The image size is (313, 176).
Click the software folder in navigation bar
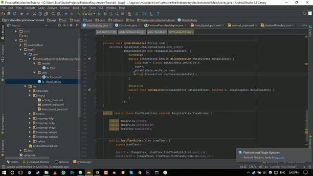tap(115, 20)
